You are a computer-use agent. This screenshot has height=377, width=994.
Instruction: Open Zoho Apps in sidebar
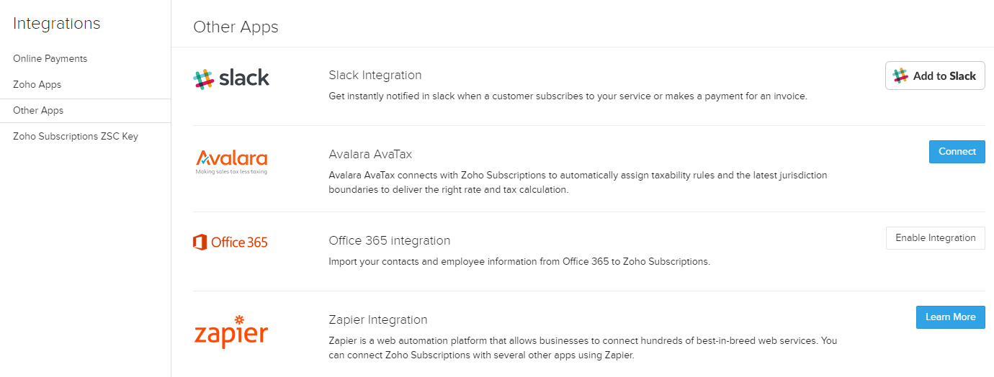[37, 85]
